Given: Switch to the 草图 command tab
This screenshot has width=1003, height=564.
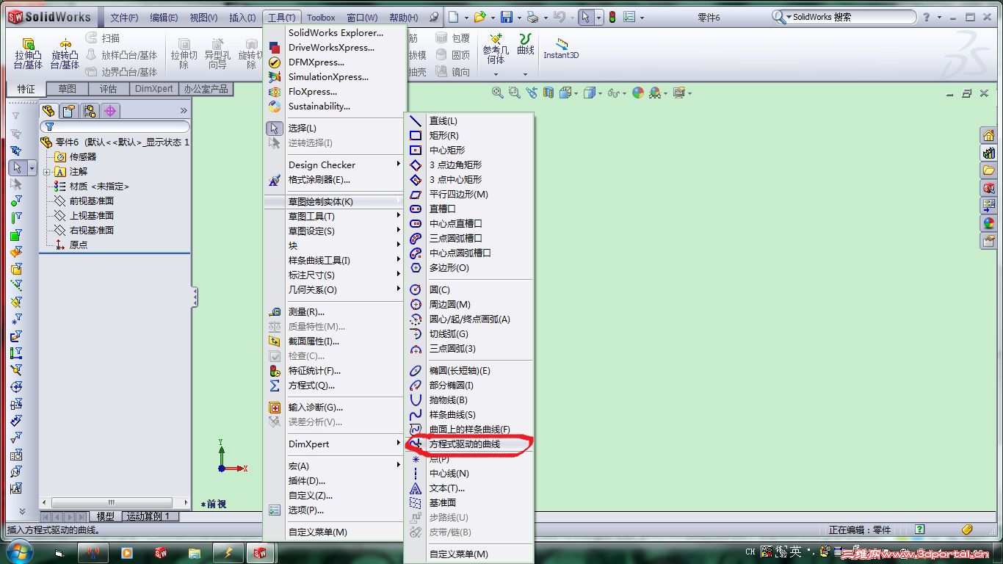Looking at the screenshot, I should (x=68, y=89).
